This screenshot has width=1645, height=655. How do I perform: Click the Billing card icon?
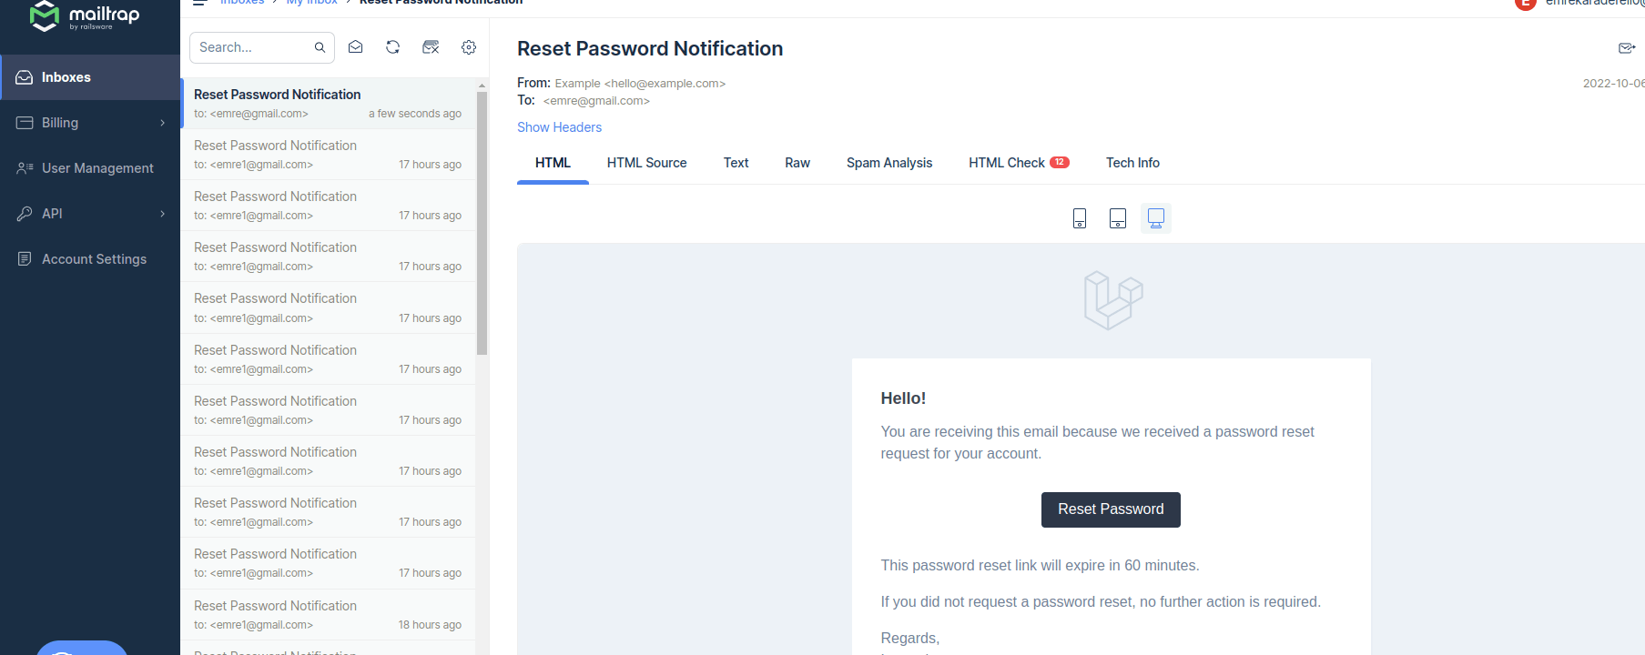click(25, 123)
